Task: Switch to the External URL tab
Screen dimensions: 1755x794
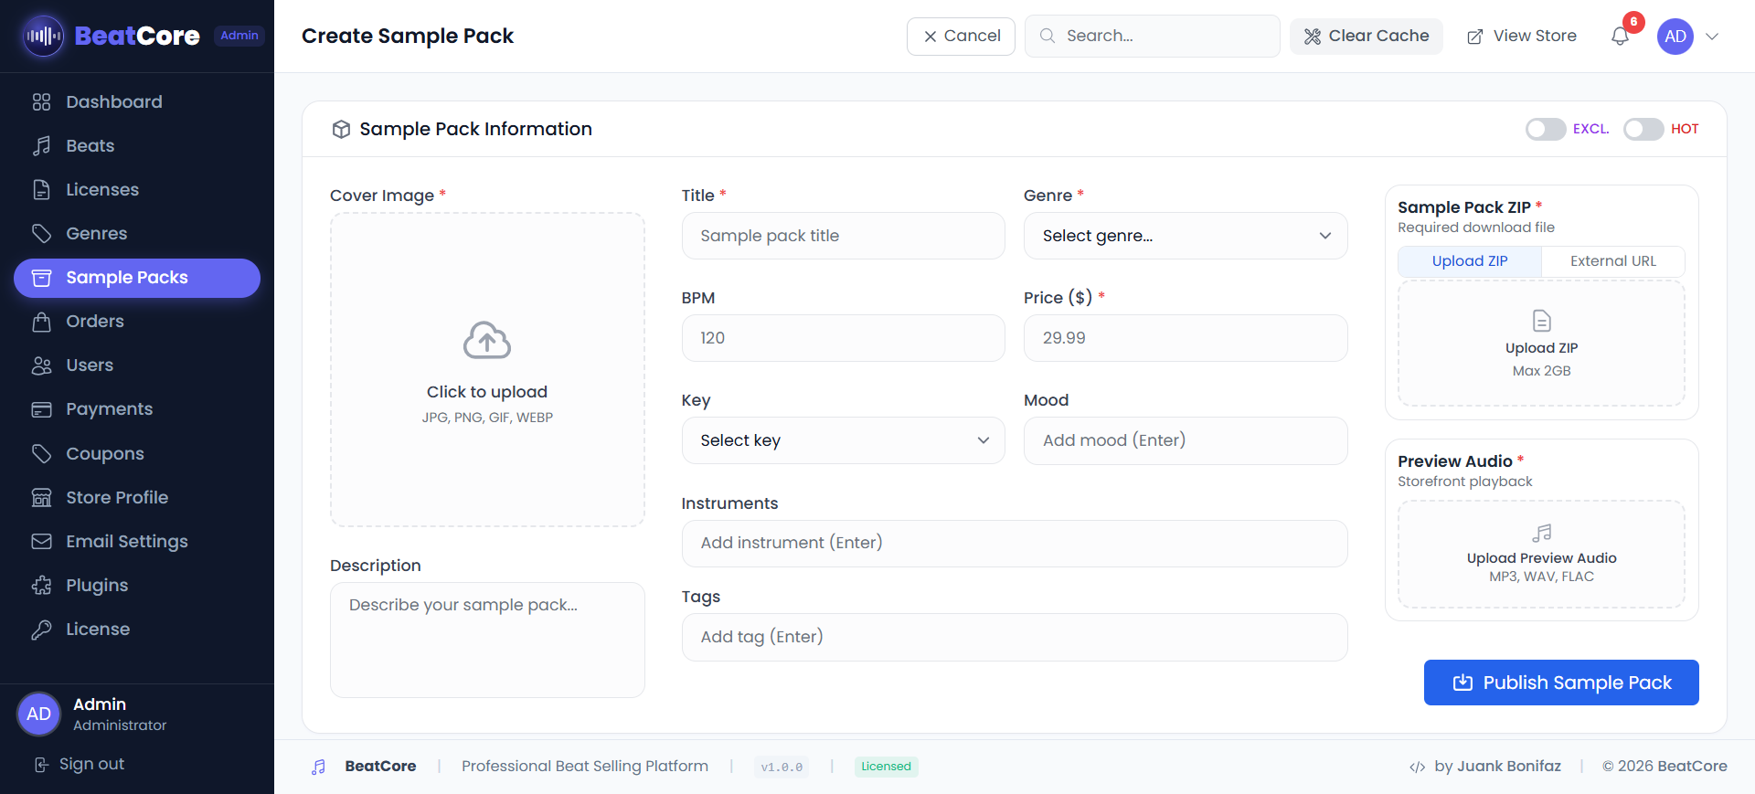Action: point(1612,261)
